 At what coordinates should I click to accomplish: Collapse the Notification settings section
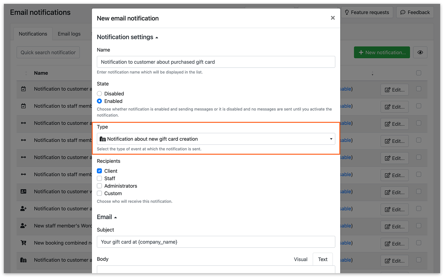[127, 37]
